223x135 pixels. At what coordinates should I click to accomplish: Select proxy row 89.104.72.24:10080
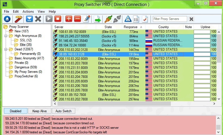pos(134,45)
